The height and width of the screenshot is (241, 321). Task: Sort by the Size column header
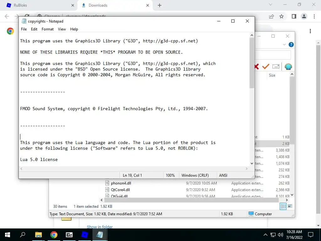pyautogui.click(x=272, y=75)
